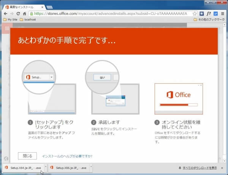Expand the Setup.X86 download options arrow
This screenshot has width=228, height=175.
(x=91, y=167)
